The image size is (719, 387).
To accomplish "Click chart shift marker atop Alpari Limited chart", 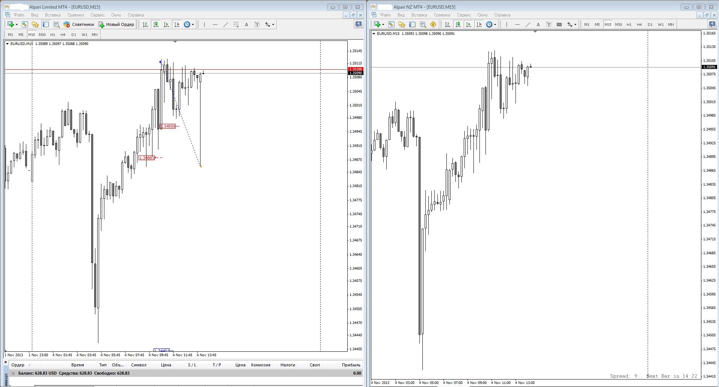I will 175,42.
